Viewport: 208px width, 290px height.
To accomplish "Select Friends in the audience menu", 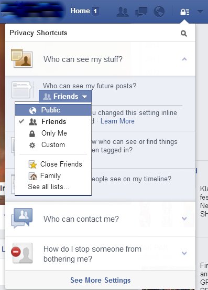I will (x=53, y=121).
